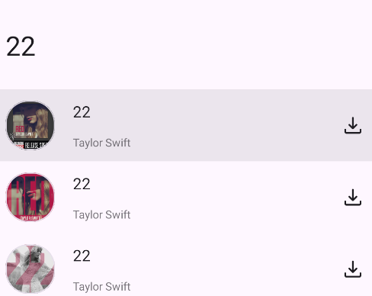Select song title 22 beside grey cover
Screen dimensions: 372x296
(x=82, y=256)
